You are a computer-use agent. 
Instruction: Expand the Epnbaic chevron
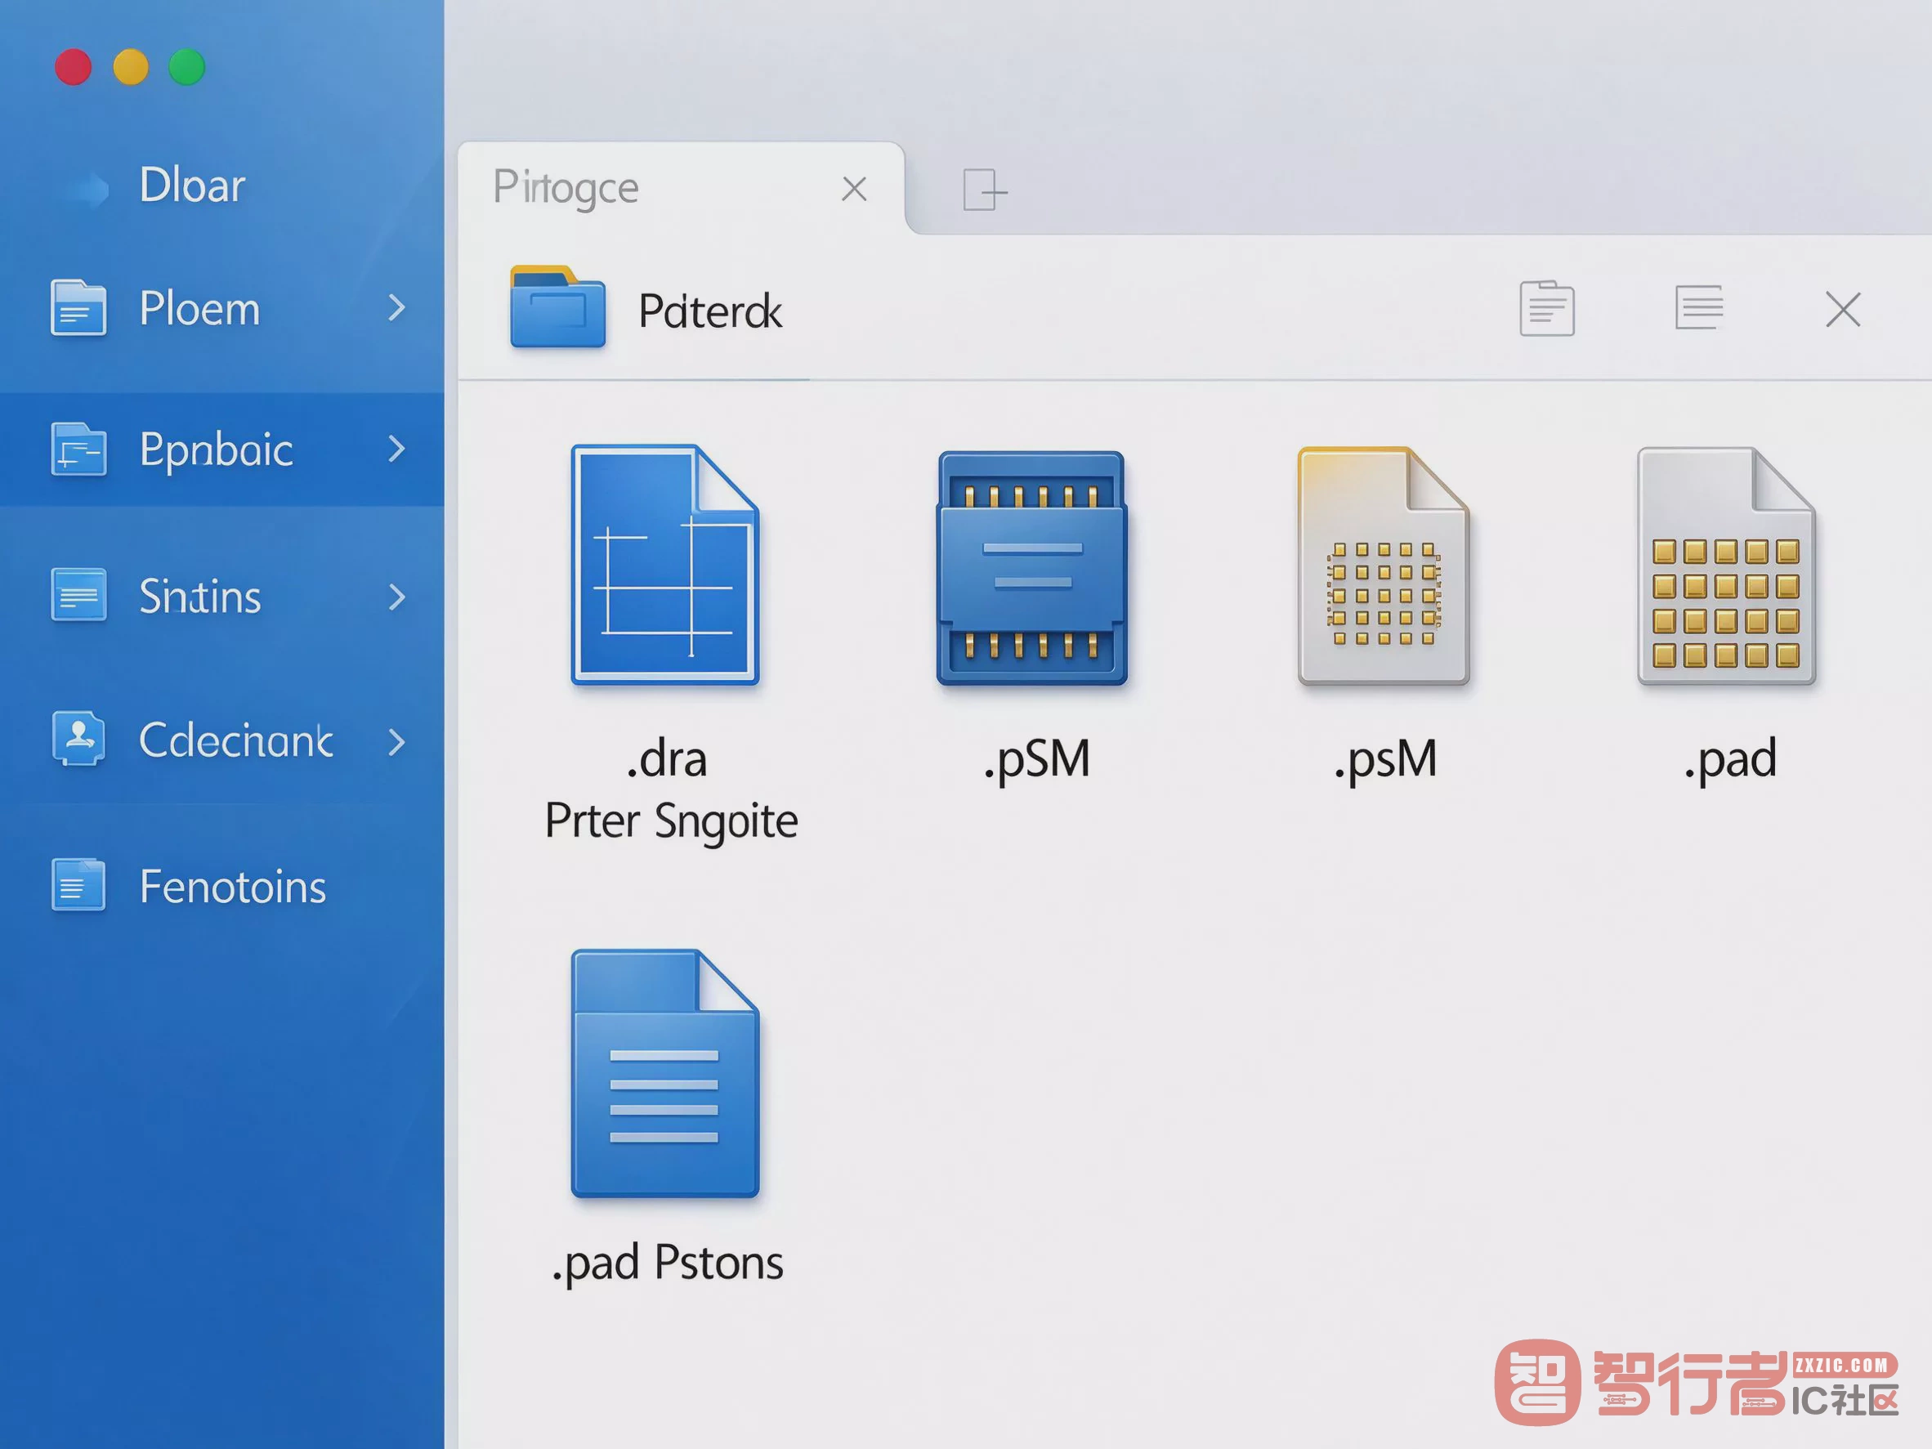click(396, 449)
